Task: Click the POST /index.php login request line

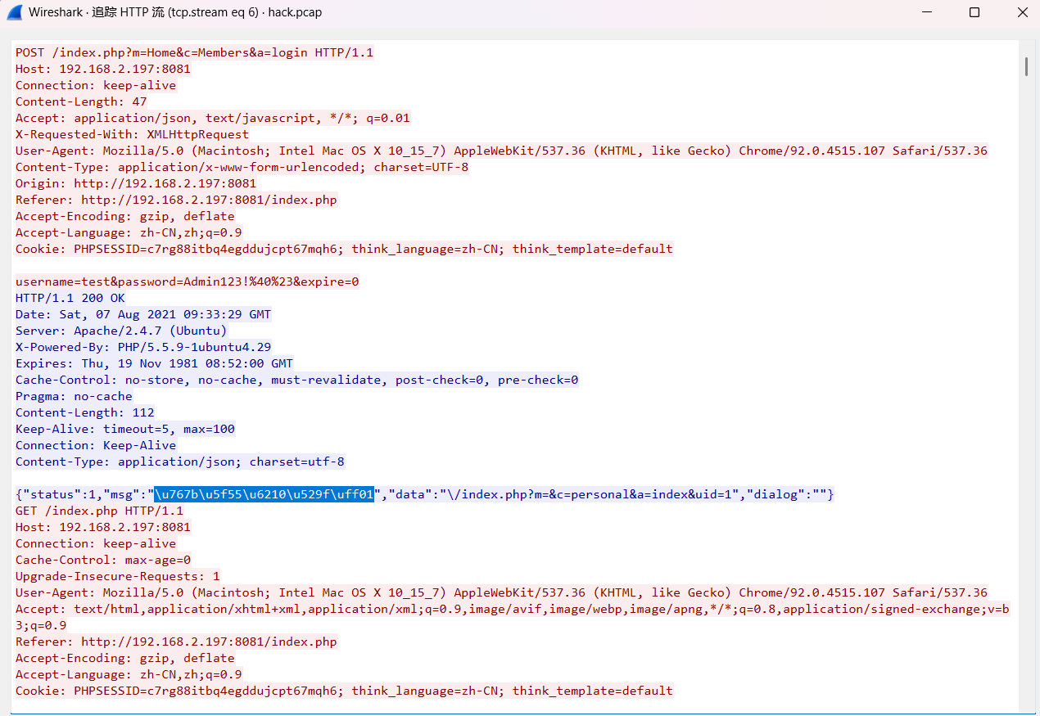Action: click(x=194, y=52)
